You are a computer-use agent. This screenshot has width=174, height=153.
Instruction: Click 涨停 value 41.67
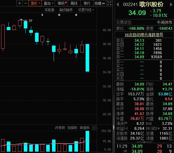tap(139, 114)
